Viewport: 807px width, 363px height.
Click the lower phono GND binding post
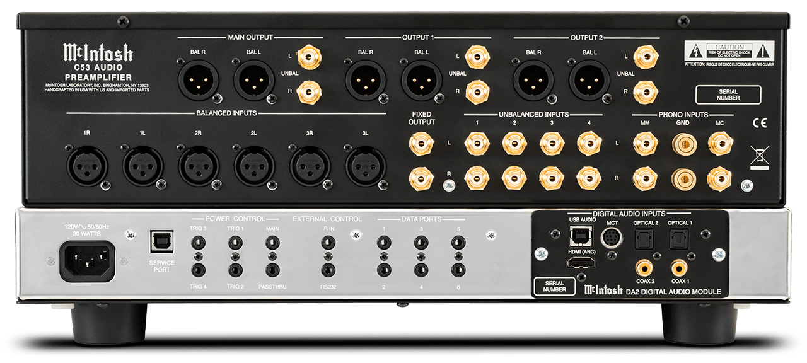(683, 178)
